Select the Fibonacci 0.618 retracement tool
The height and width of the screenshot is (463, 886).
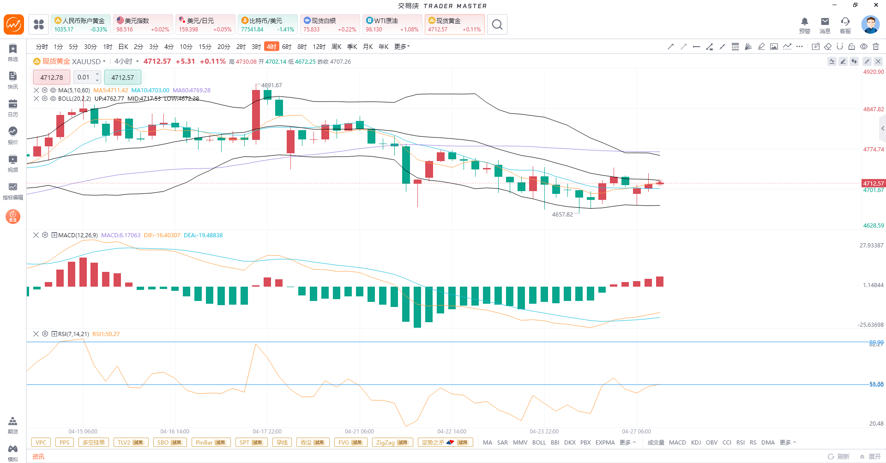point(735,47)
